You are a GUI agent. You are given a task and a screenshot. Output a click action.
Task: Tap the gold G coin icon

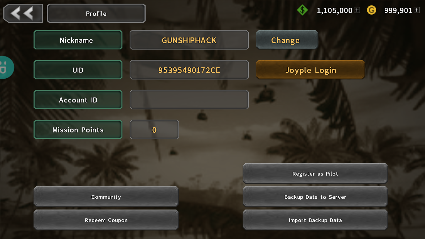pyautogui.click(x=371, y=10)
